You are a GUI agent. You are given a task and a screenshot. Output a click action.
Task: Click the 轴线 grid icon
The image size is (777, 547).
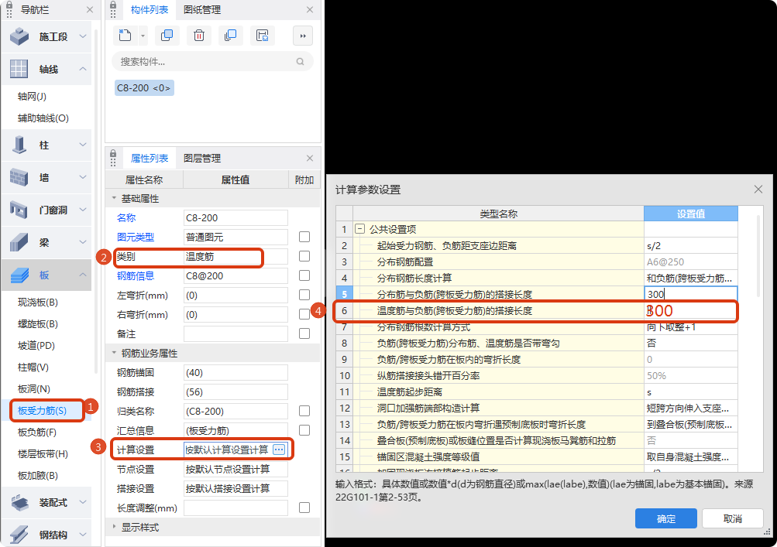point(19,69)
